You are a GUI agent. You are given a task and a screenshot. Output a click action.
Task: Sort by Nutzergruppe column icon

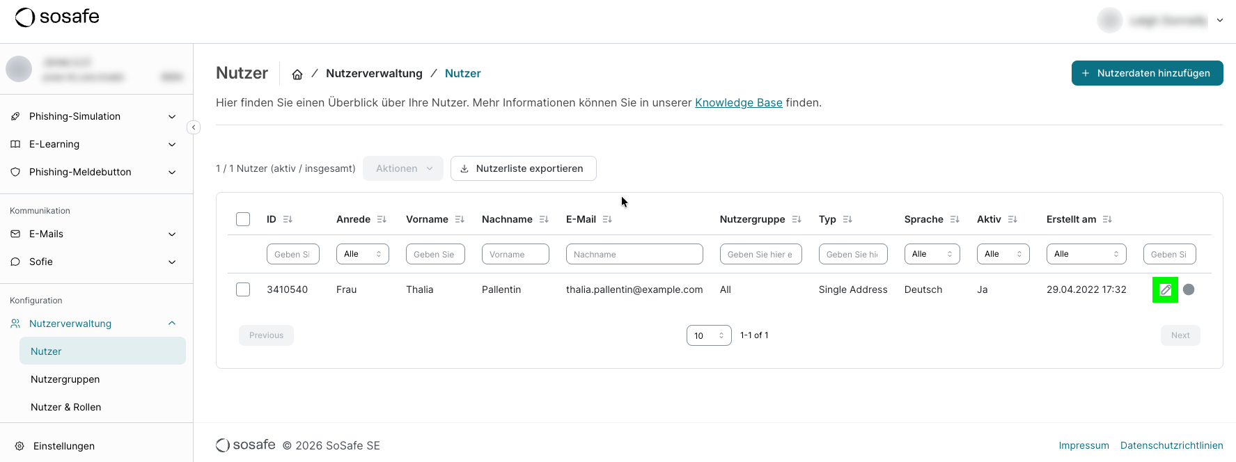[797, 219]
